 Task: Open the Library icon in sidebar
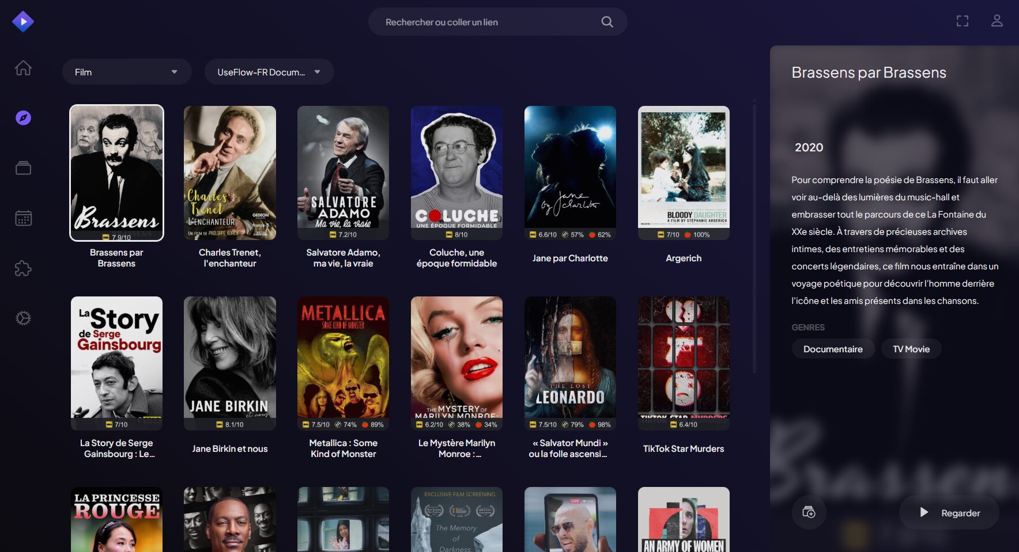click(23, 168)
